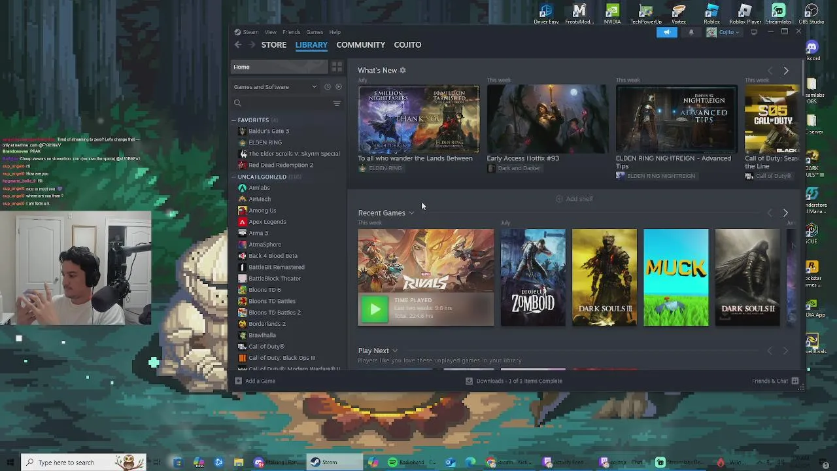Click Spotify icon in the taskbar

[x=392, y=462]
